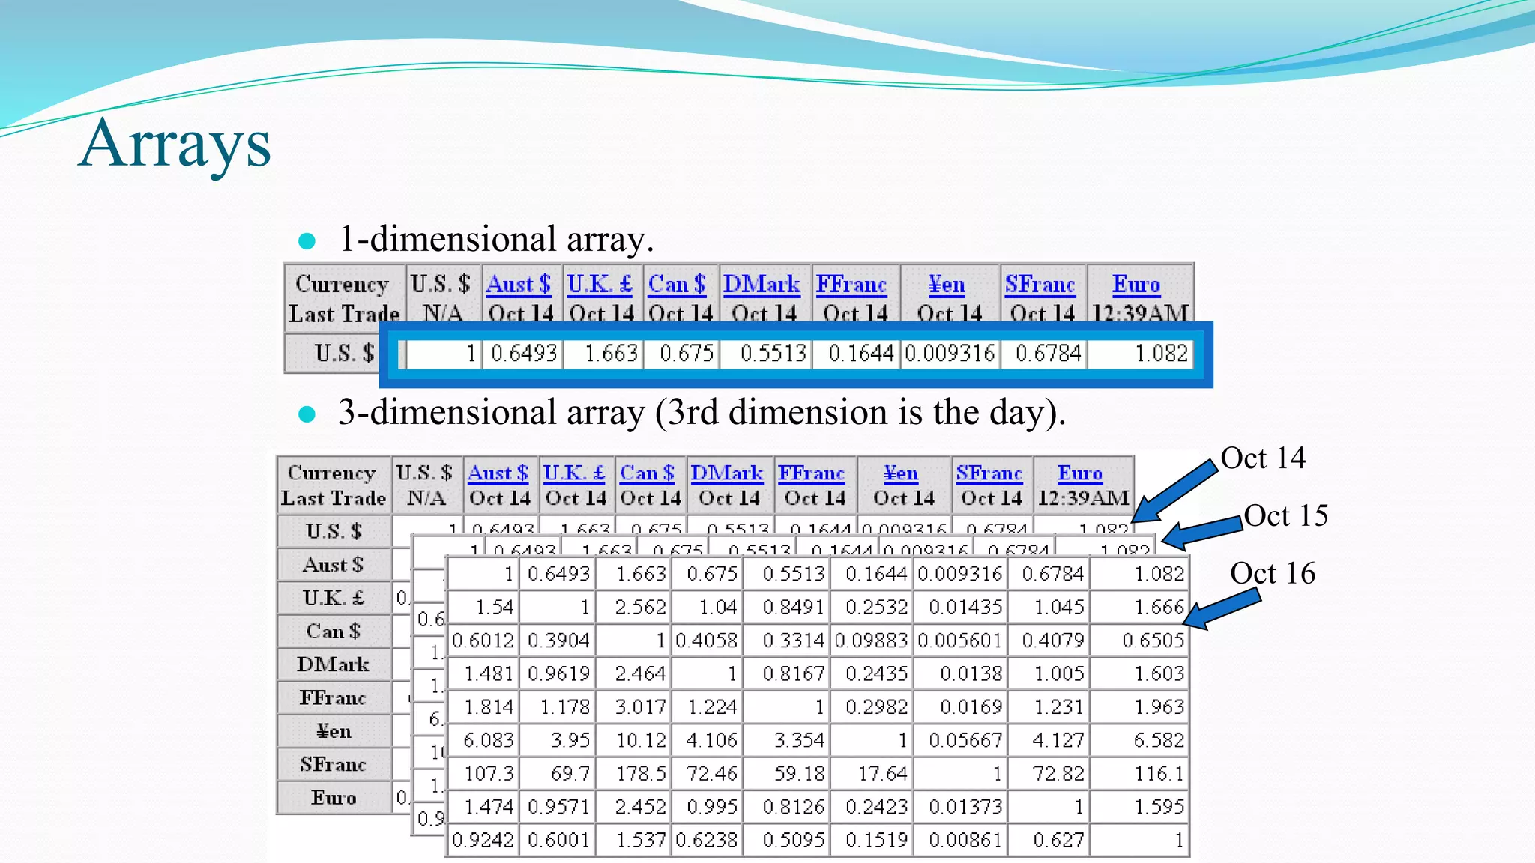
Task: Click the Aust $ link in lower table
Action: 498,473
